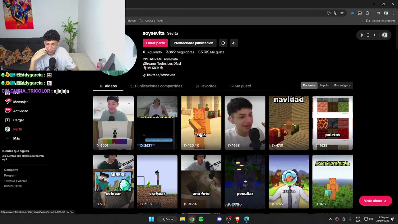Click the Más three-dots sidebar icon
Screen dimensions: 398x224
[x=8, y=138]
